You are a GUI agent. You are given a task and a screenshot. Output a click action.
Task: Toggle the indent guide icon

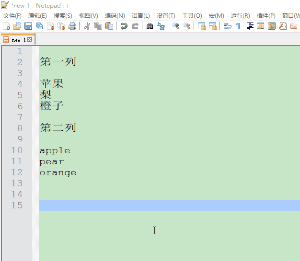click(250, 26)
